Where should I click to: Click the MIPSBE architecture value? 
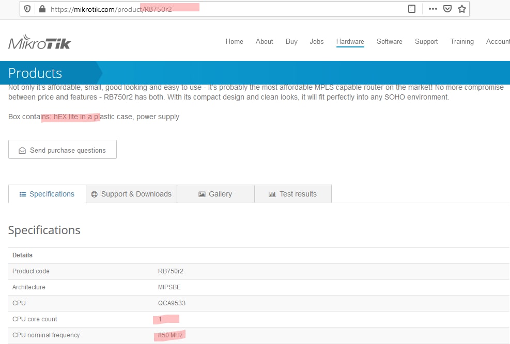pos(169,287)
